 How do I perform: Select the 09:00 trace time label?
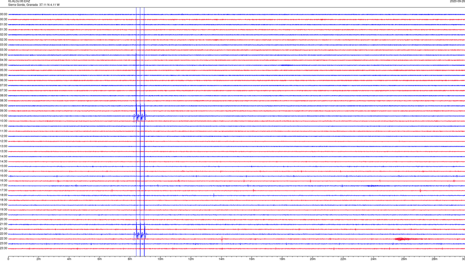pos(4,106)
